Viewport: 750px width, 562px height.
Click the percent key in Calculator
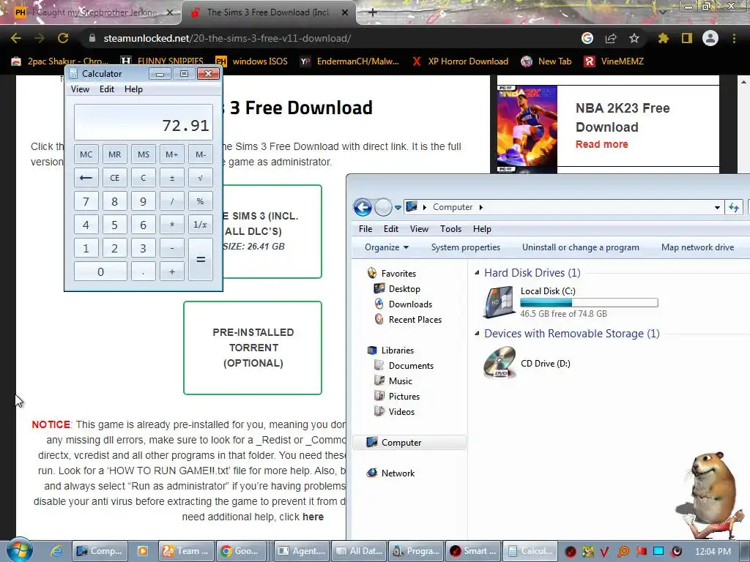pyautogui.click(x=201, y=201)
